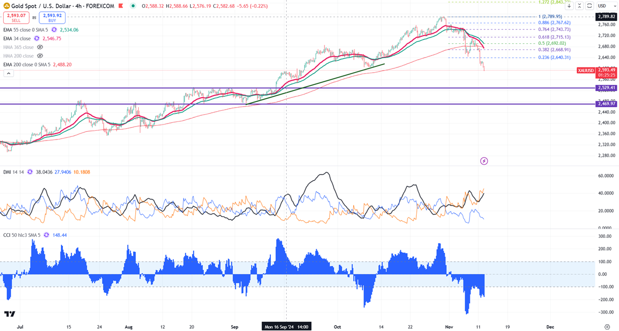
Task: Click the 2,789.82 black price label
Action: (607, 17)
